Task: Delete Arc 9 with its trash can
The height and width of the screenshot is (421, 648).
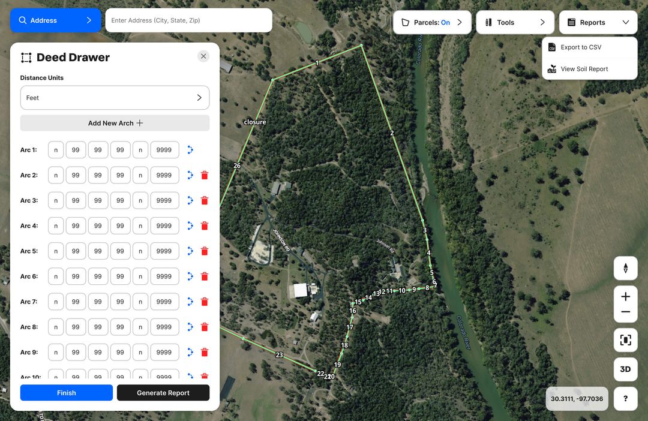Action: click(205, 352)
